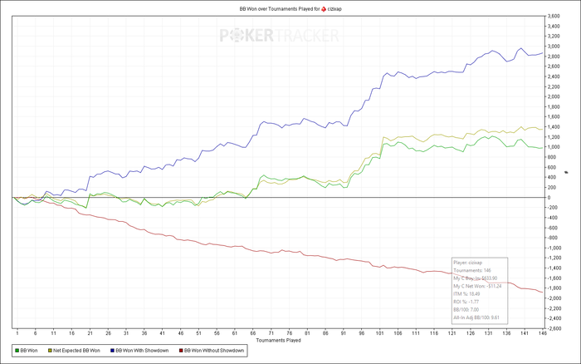Click x-axis tick label 71
The image size is (581, 364).
point(271,333)
